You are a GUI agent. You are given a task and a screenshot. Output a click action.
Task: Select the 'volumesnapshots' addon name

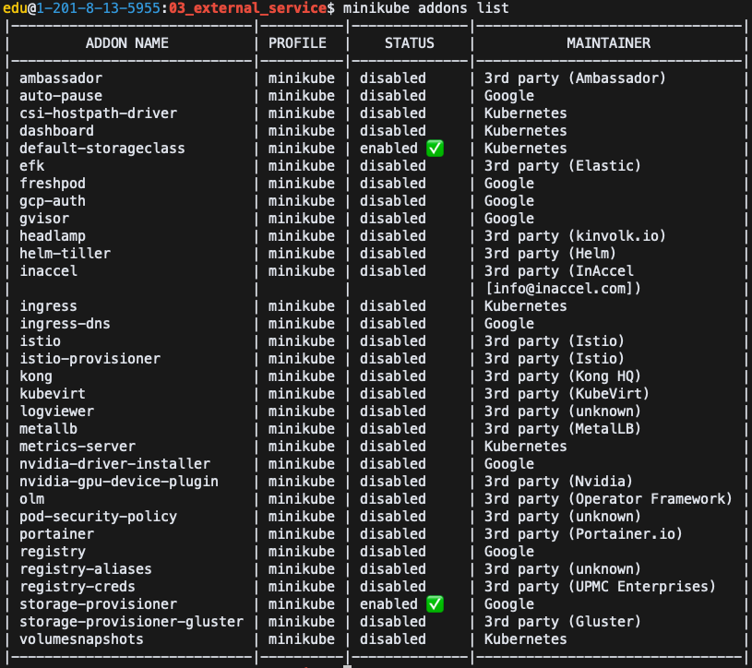[x=81, y=638]
